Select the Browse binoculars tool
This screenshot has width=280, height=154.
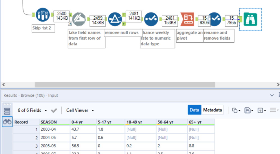[x=250, y=19]
